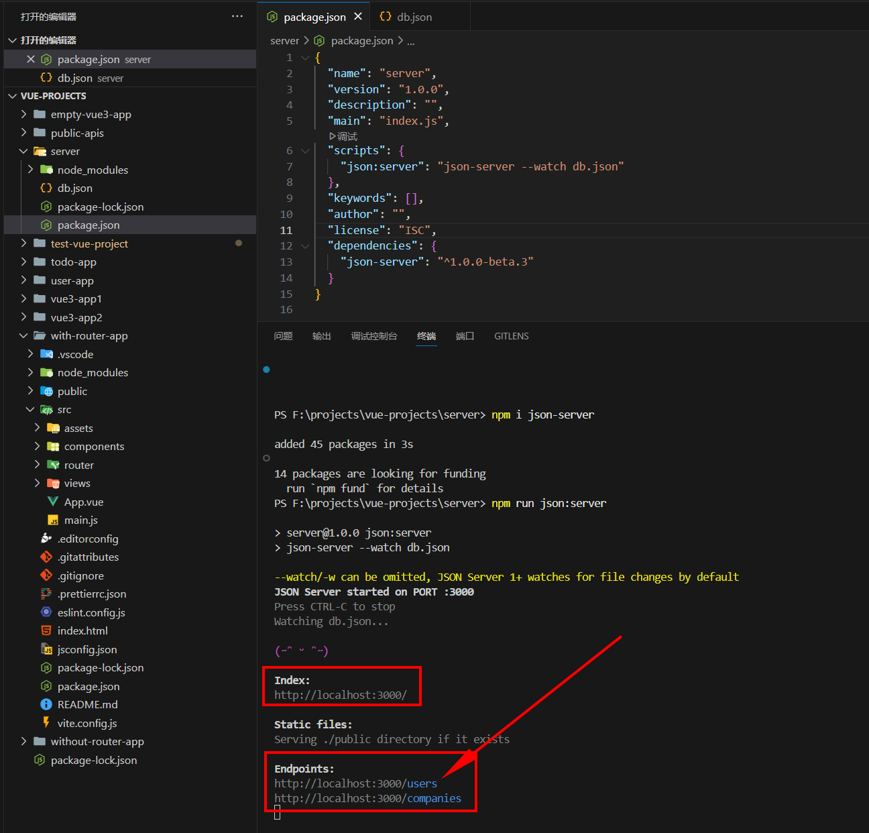Viewport: 869px width, 833px height.
Task: Select the package.json editor tab
Action: 314,17
